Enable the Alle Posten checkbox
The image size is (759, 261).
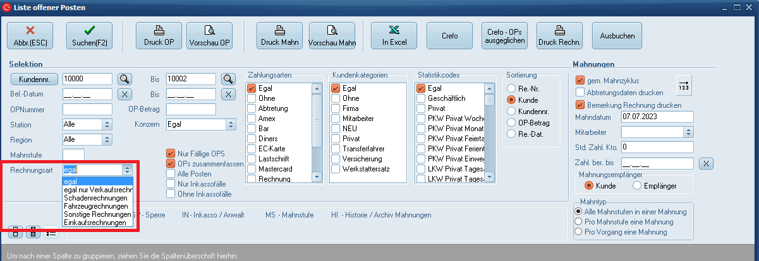pos(170,173)
